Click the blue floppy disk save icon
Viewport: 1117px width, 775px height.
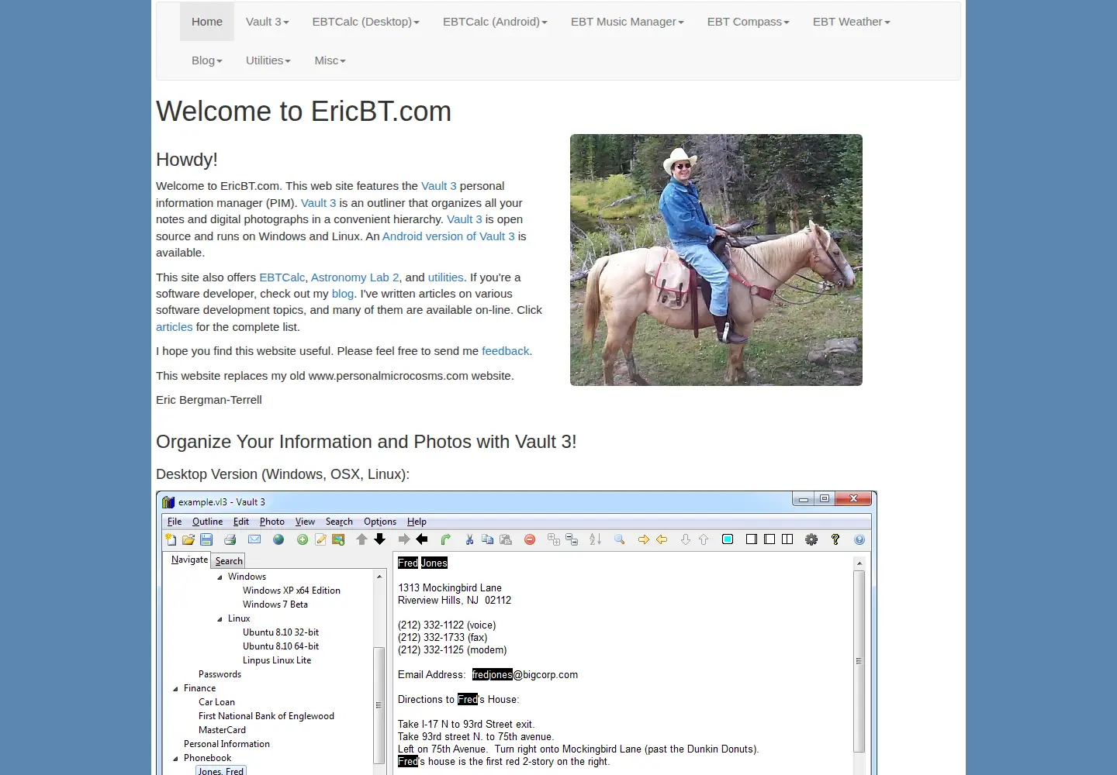point(206,539)
